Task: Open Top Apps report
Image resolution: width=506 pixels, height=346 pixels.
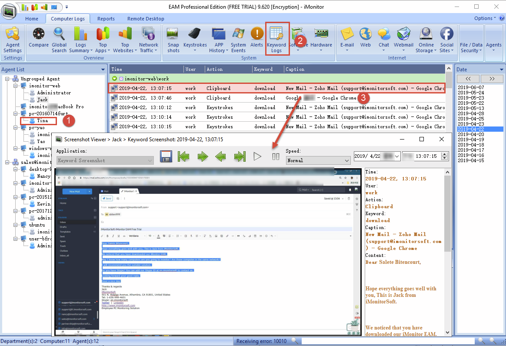Action: [x=103, y=40]
